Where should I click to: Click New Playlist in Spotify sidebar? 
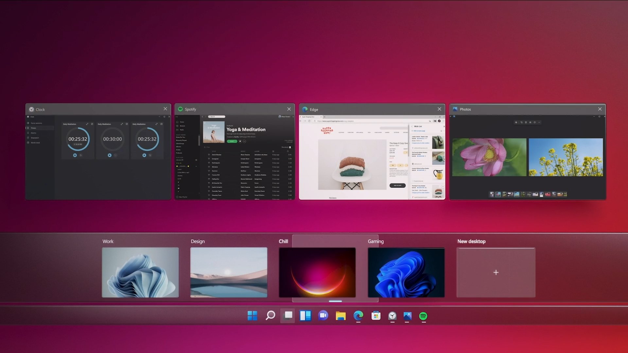pos(182,197)
